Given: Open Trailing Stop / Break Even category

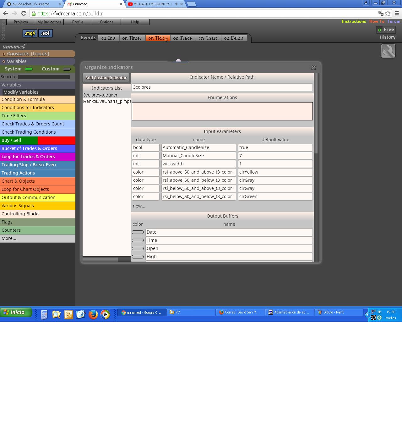Looking at the screenshot, I should pos(38,165).
